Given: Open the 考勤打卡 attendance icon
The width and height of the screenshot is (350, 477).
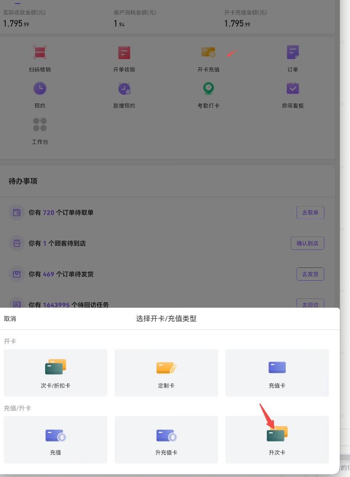Looking at the screenshot, I should (x=208, y=88).
